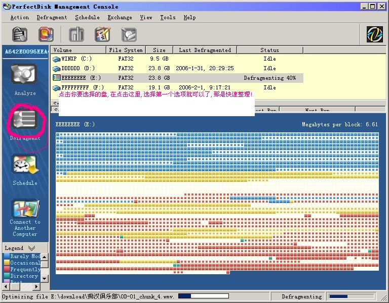This screenshot has width=389, height=303.
Task: Click Connect to Another Computer icon
Action: [24, 209]
